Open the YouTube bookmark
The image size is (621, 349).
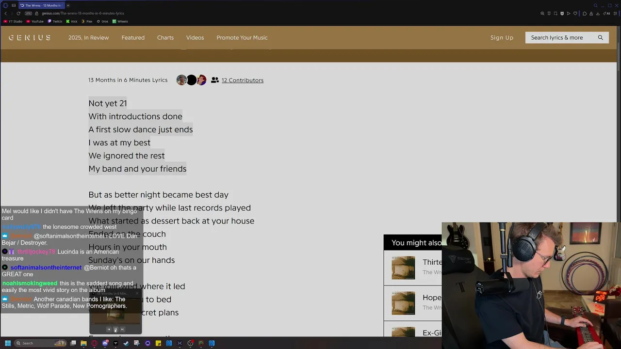tap(35, 21)
